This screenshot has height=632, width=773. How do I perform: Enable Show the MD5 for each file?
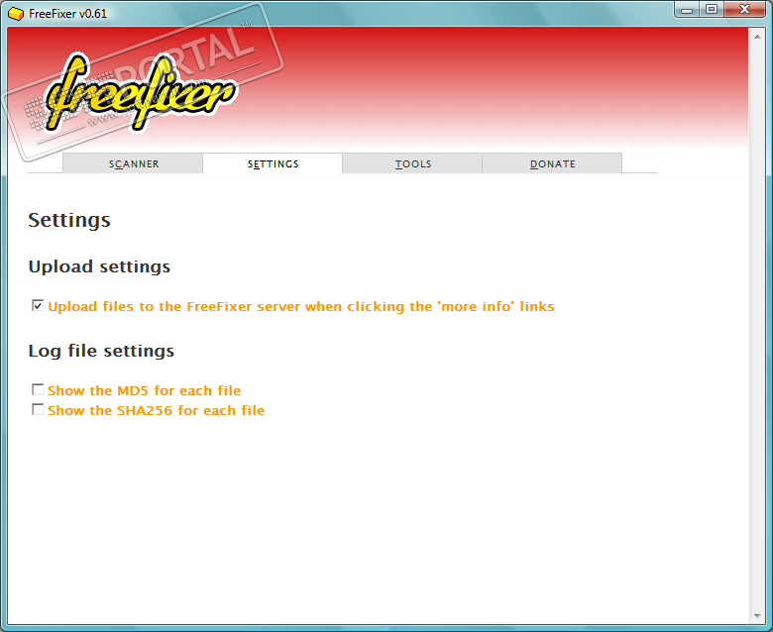38,389
